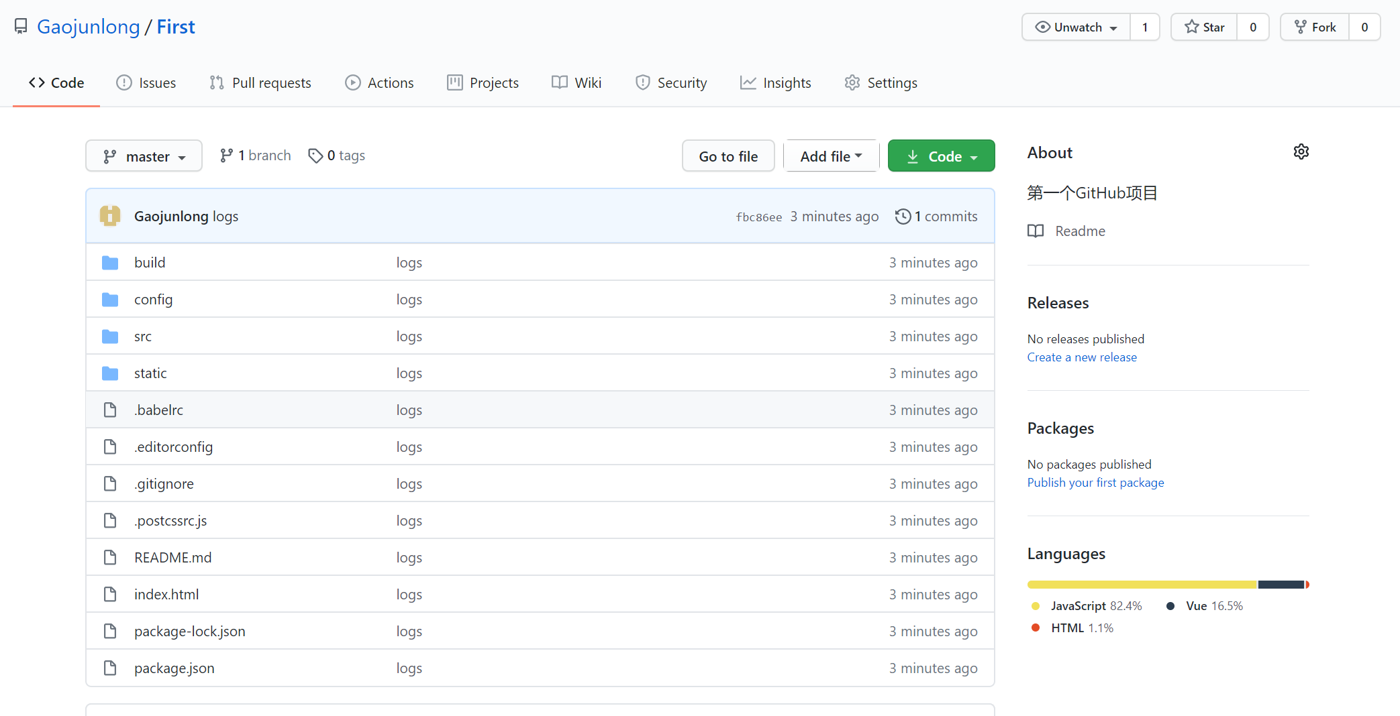Open the src folder
The height and width of the screenshot is (716, 1400).
tap(143, 336)
